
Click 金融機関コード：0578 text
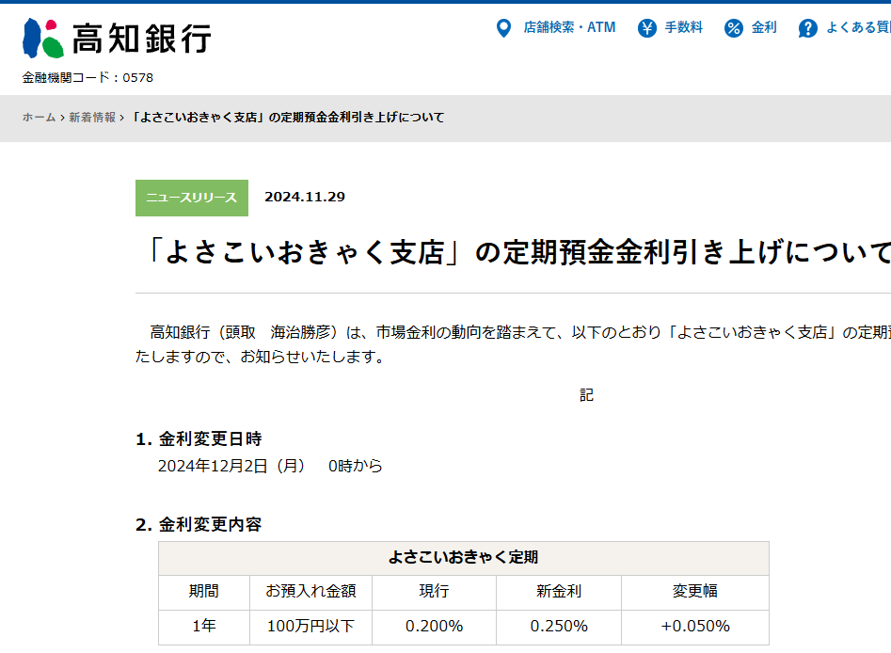(x=88, y=77)
